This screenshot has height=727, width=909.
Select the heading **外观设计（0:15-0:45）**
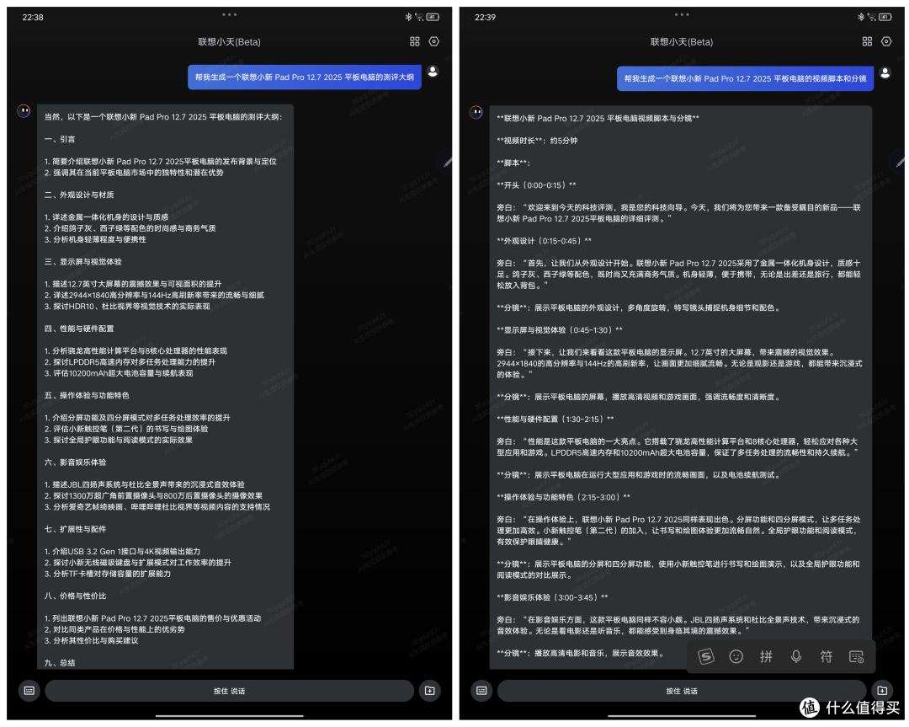[544, 241]
